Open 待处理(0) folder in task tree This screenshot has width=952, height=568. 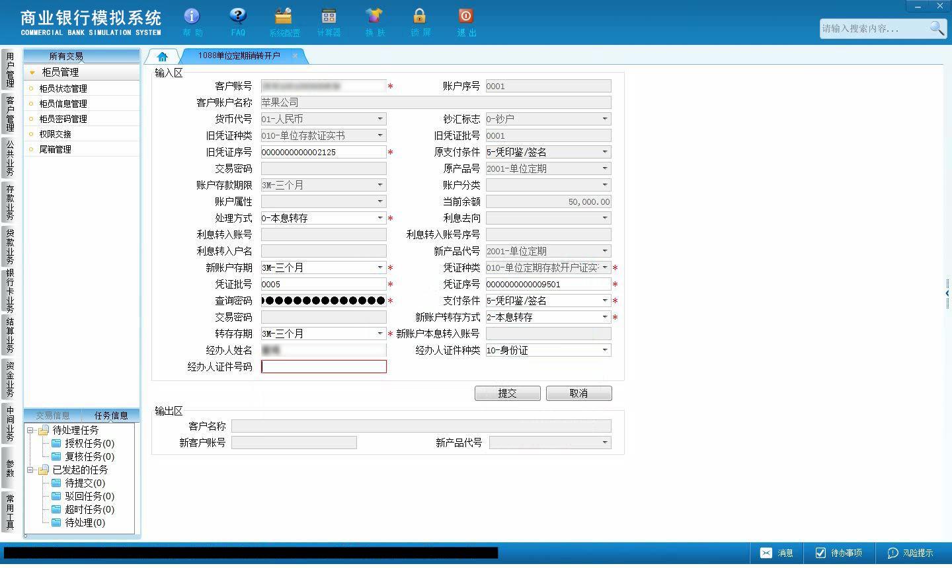[x=78, y=522]
